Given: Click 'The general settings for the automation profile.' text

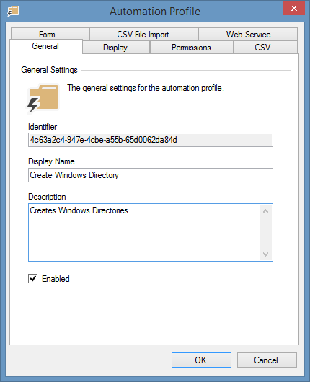Looking at the screenshot, I should (146, 88).
